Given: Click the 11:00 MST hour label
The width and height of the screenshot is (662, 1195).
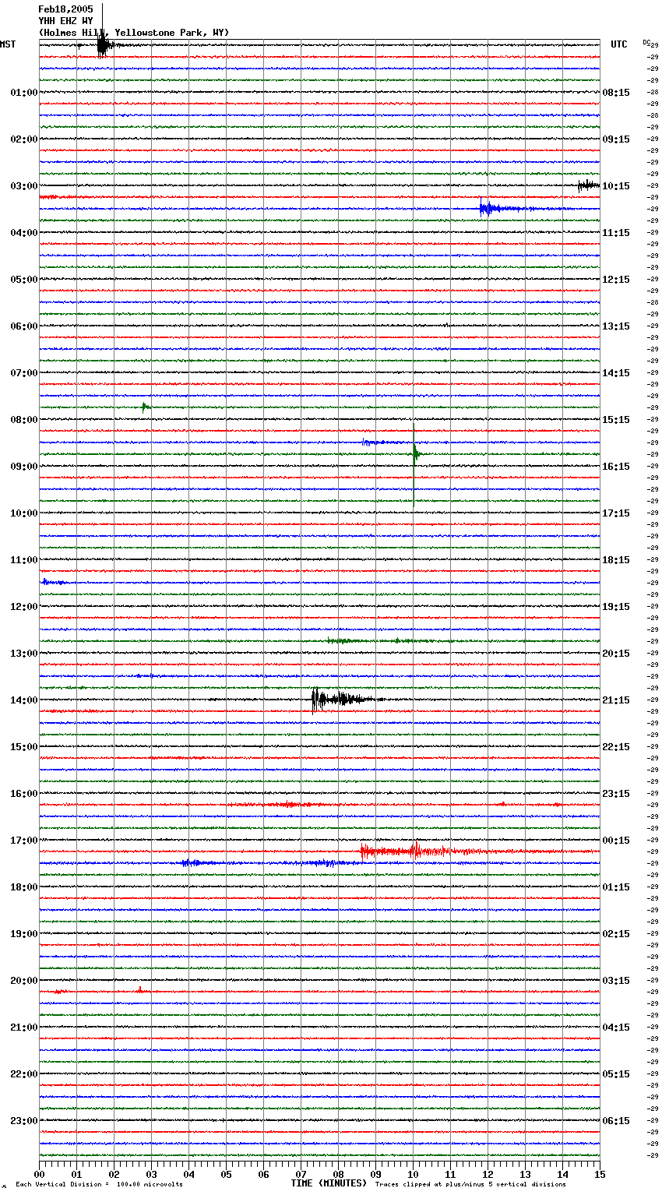Looking at the screenshot, I should tap(23, 560).
